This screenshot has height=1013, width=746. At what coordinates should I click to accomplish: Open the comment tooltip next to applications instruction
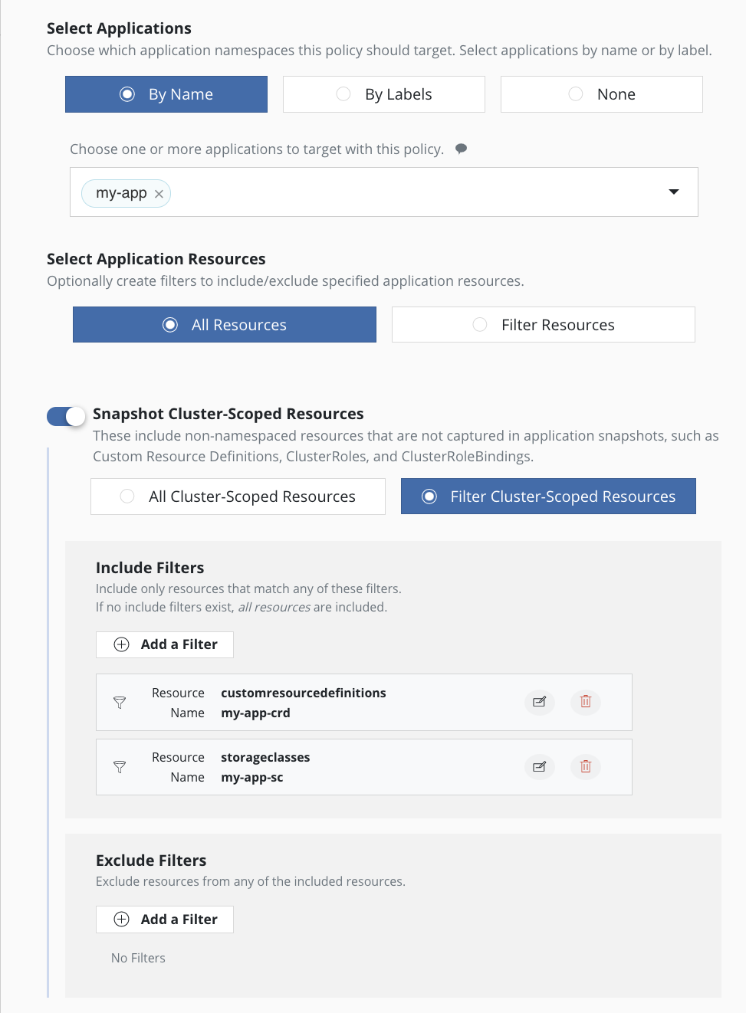(x=461, y=149)
